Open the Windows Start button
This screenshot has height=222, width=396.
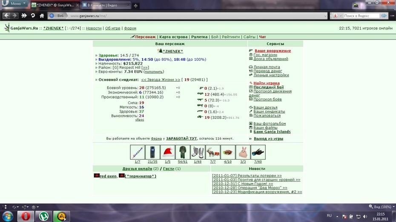[8, 216]
